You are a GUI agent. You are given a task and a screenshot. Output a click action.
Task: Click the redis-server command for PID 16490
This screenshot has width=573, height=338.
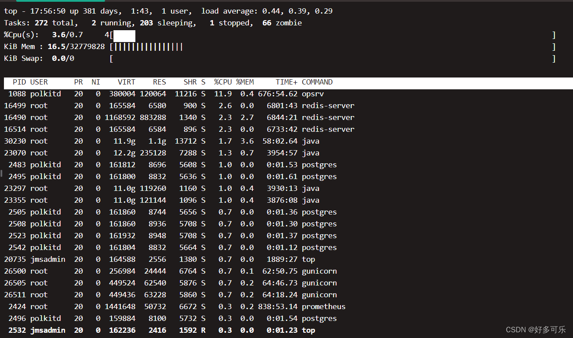click(x=328, y=117)
